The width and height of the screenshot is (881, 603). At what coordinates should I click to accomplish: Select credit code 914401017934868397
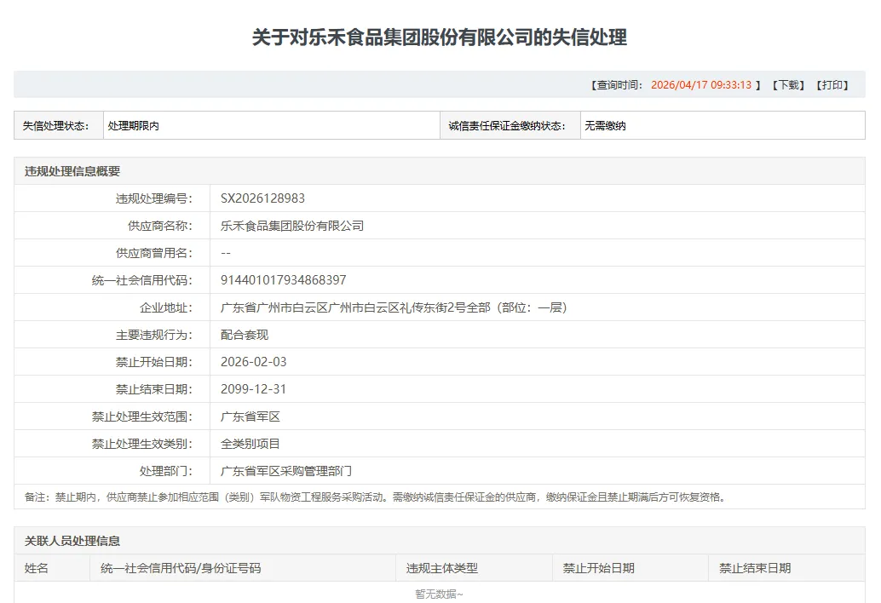point(283,280)
